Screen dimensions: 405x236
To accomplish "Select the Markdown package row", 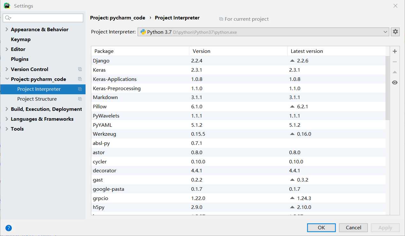I will [x=238, y=97].
